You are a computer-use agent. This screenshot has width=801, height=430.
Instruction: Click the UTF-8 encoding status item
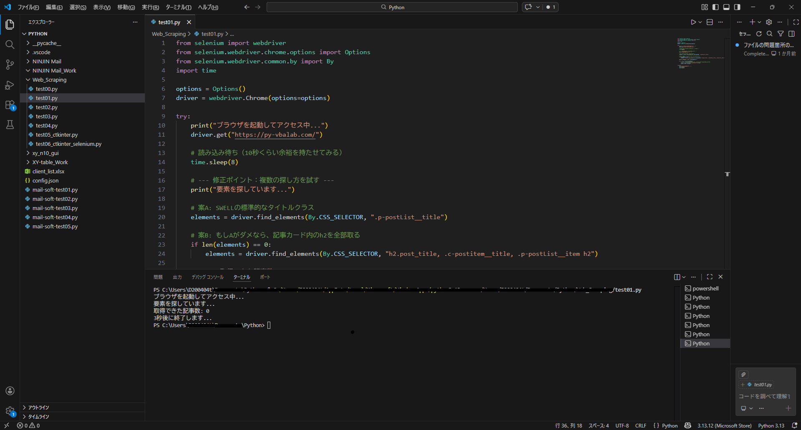(x=622, y=425)
